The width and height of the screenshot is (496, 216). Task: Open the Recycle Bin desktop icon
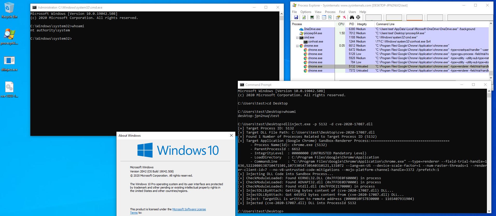coord(9,10)
